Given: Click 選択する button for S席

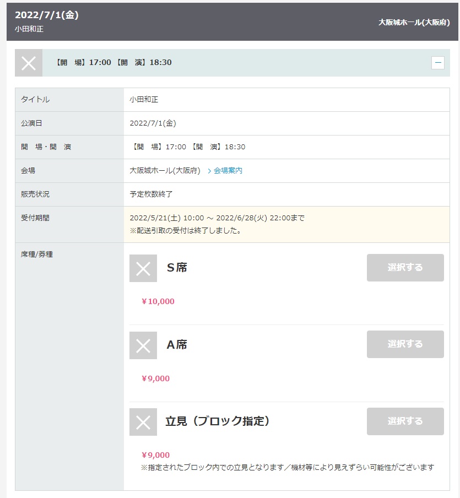Looking at the screenshot, I should [x=405, y=267].
